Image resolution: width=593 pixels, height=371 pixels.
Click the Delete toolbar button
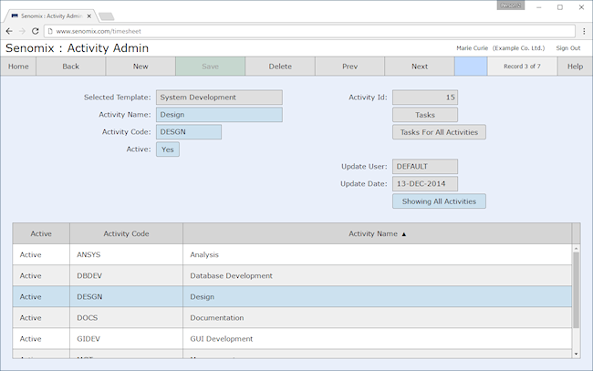pyautogui.click(x=280, y=67)
